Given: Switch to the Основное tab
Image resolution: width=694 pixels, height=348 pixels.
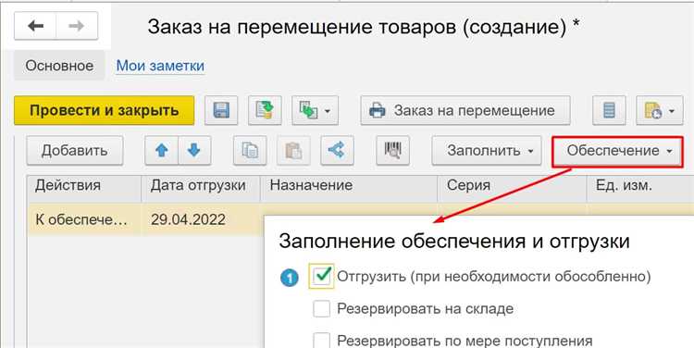Looking at the screenshot, I should [x=59, y=66].
